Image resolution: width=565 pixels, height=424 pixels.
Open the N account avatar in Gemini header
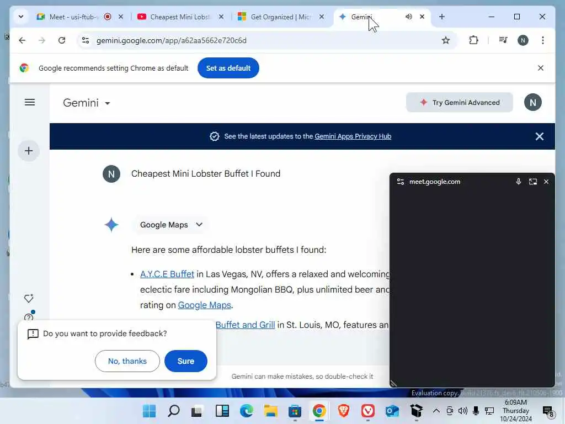pos(532,102)
